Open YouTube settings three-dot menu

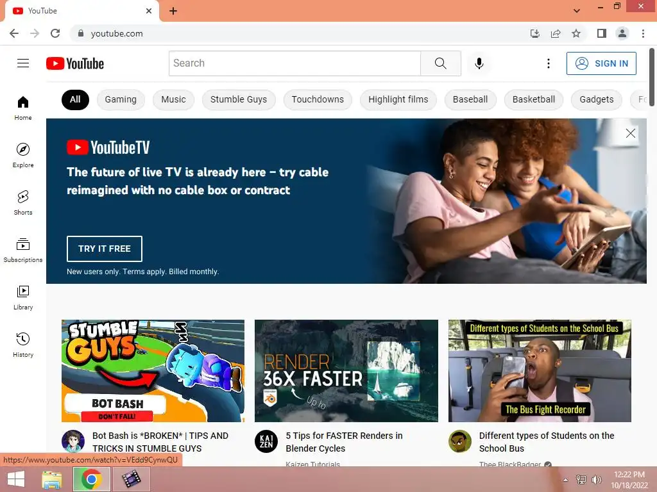point(548,63)
